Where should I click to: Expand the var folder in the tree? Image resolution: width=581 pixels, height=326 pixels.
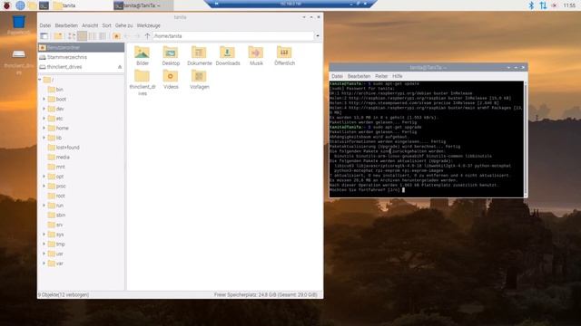(44, 264)
